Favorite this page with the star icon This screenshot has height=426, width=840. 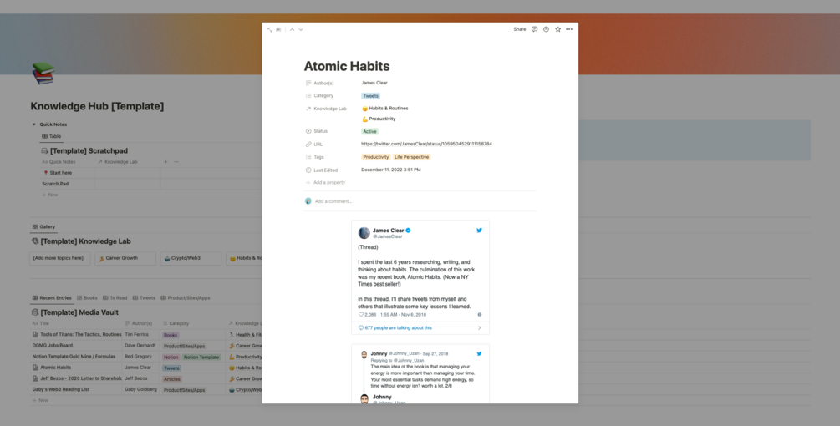pyautogui.click(x=557, y=29)
